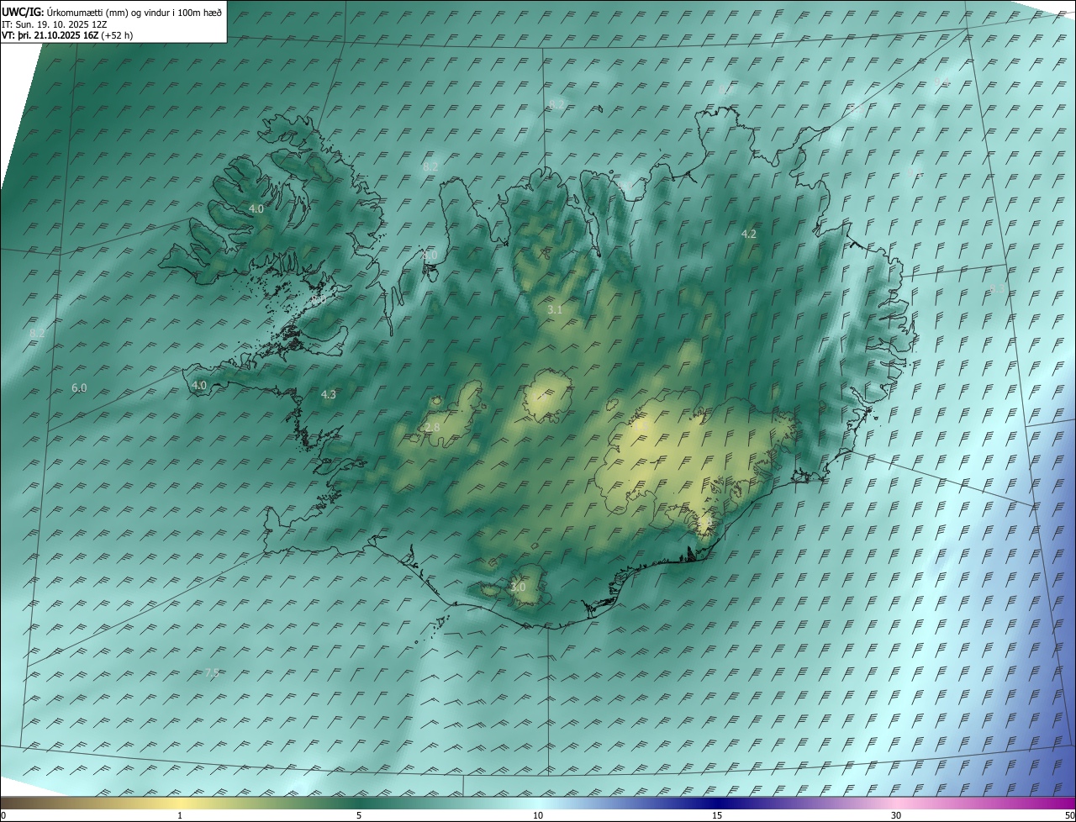The width and height of the screenshot is (1076, 822).
Task: Click the colorbar tick label '15'
Action: coord(717,816)
